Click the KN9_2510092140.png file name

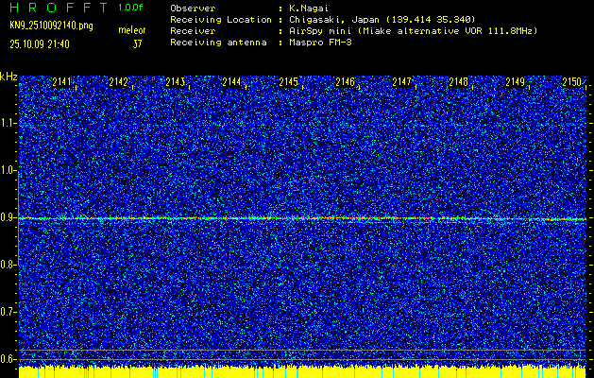51,26
